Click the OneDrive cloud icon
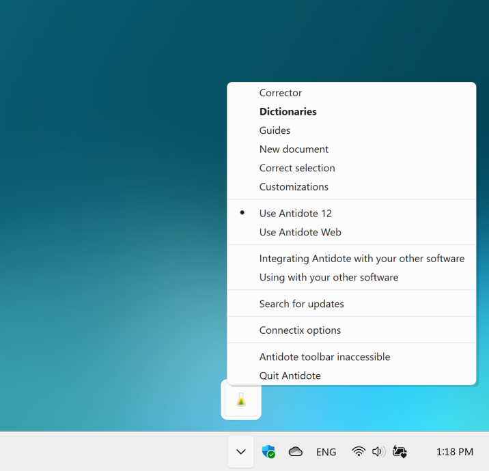Image resolution: width=489 pixels, height=471 pixels. coord(295,452)
